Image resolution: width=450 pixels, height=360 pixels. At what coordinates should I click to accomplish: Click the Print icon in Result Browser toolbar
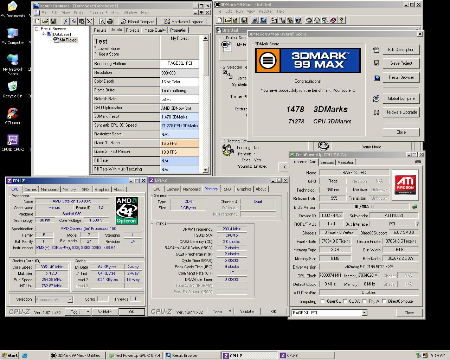point(110,21)
